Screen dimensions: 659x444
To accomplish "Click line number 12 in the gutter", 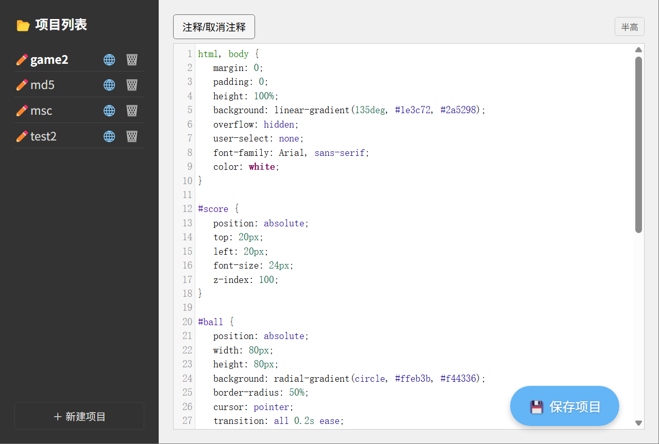I will [187, 209].
